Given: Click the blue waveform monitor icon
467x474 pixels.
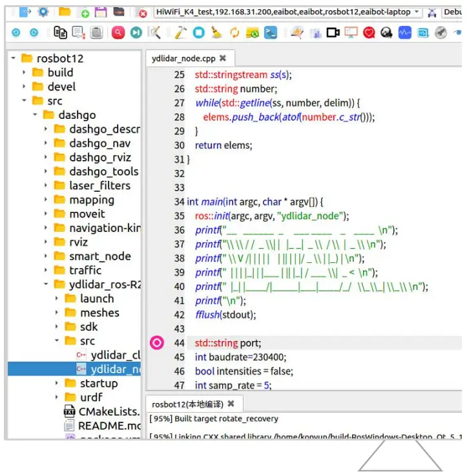Looking at the screenshot, I should pos(404,32).
